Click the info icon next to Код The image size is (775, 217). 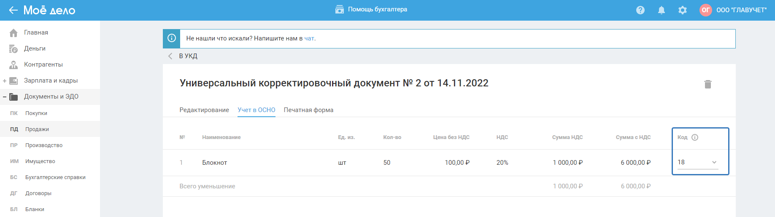click(x=695, y=137)
